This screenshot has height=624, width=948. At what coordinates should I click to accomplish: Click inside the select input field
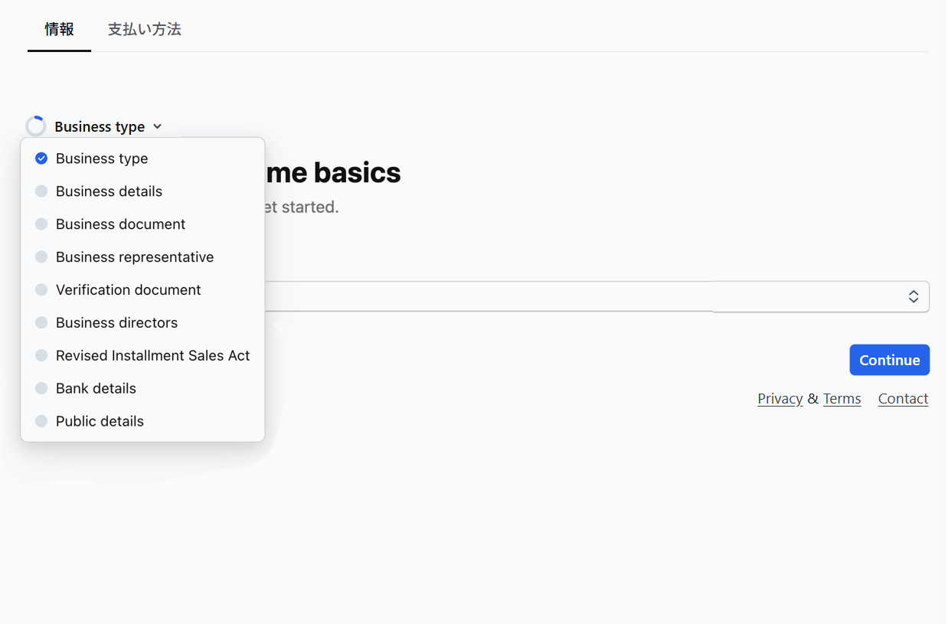(x=536, y=296)
